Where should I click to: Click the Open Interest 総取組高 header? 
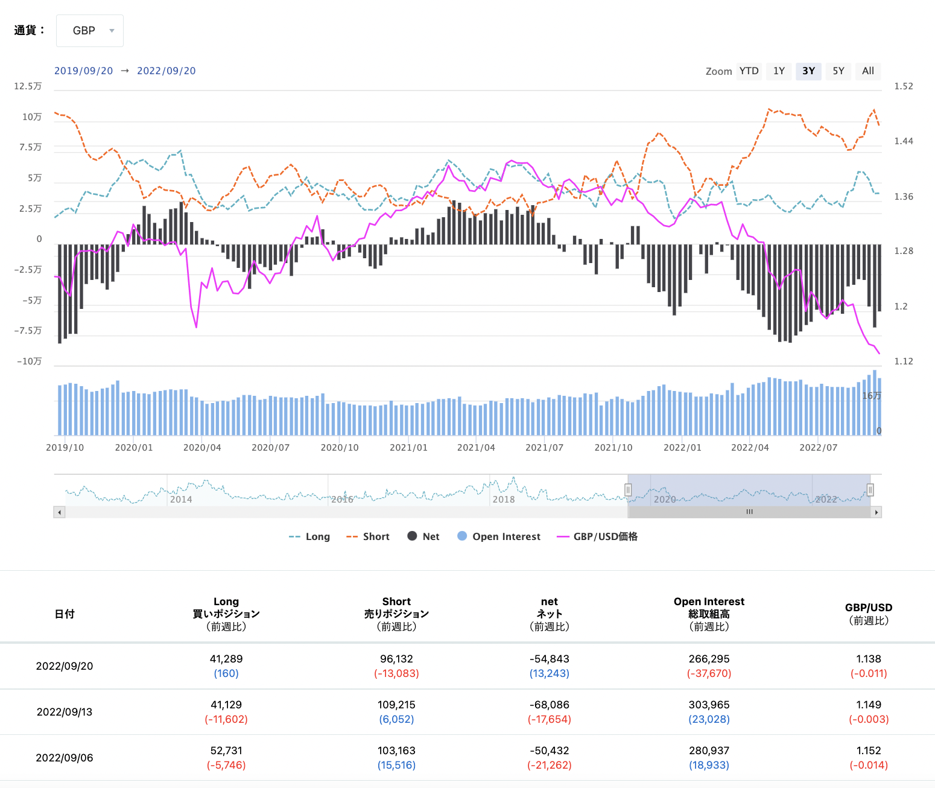[x=709, y=614]
